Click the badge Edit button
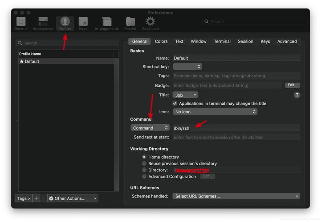 292,85
